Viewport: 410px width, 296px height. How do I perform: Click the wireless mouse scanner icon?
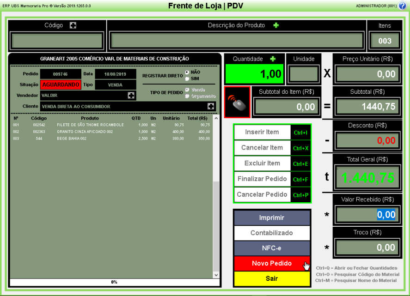[x=237, y=102]
